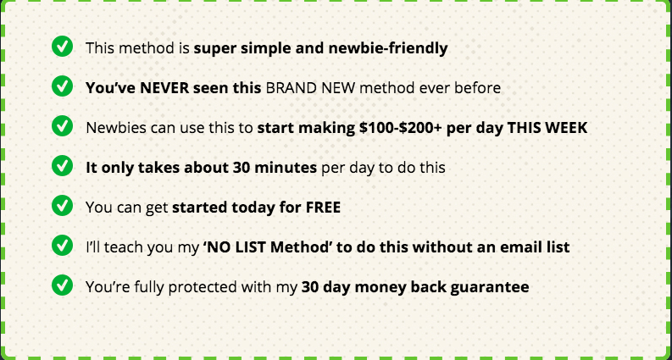Screen dimensions: 672x360
Task: Click on 'started today for FREE' bold text
Action: [256, 208]
